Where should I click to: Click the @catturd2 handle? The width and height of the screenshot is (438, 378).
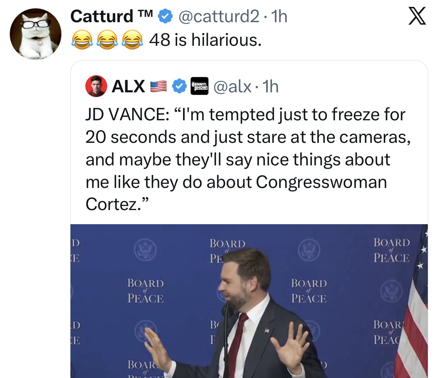pyautogui.click(x=220, y=16)
